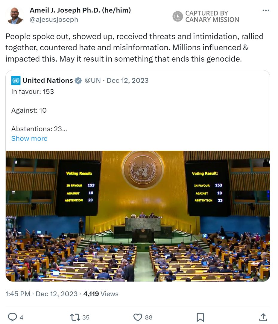Image resolution: width=278 pixels, height=324 pixels.
Task: Bookmark this tweet
Action: (x=200, y=317)
